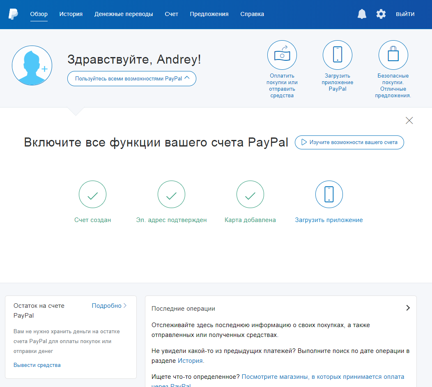Click the 'Счет создан' label
432x387 pixels.
pos(92,220)
